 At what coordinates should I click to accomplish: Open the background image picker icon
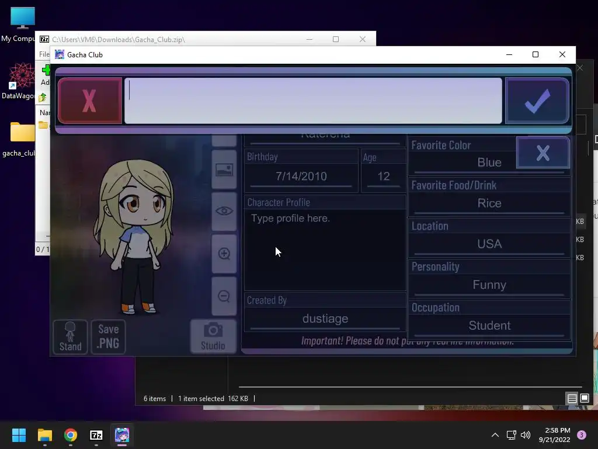224,170
